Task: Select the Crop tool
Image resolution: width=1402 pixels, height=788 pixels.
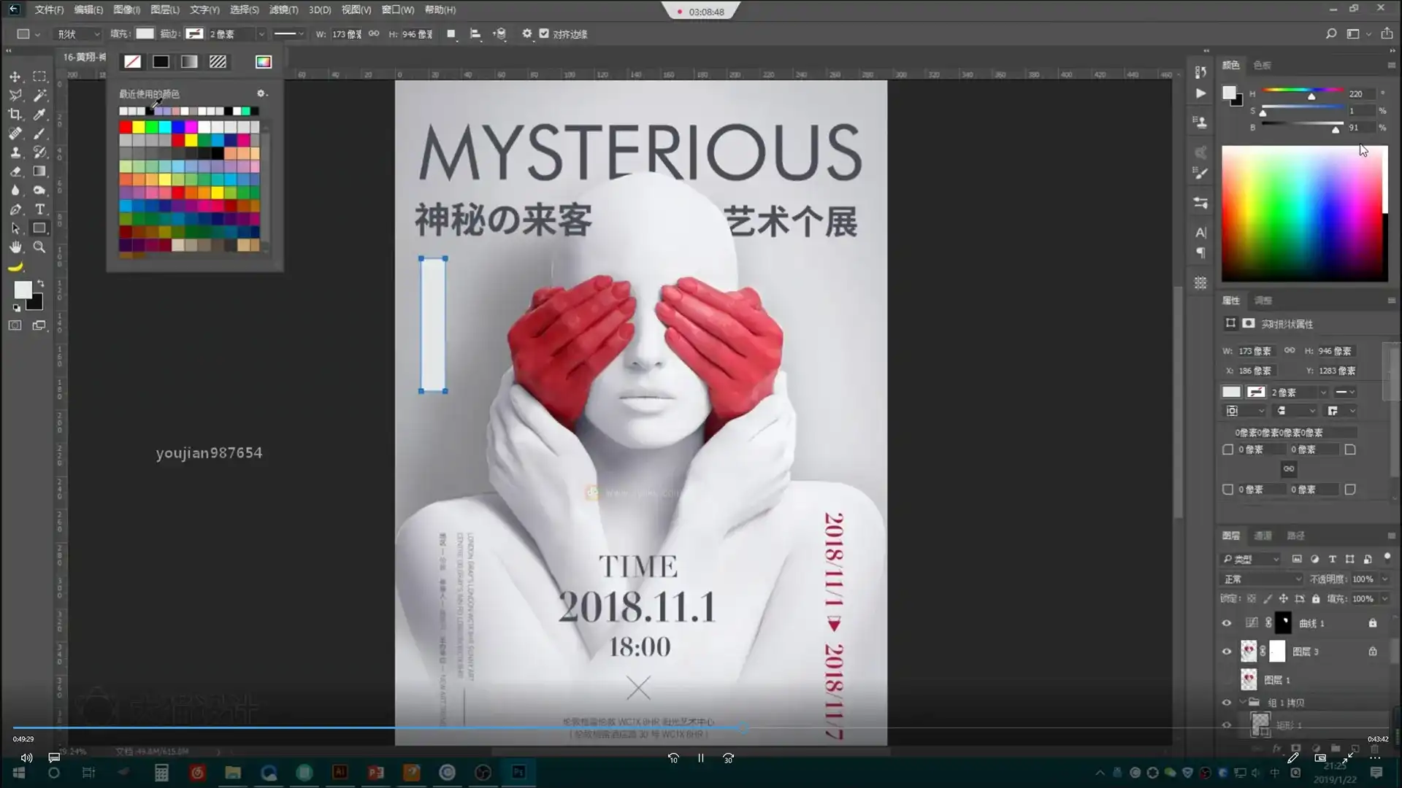Action: (15, 114)
